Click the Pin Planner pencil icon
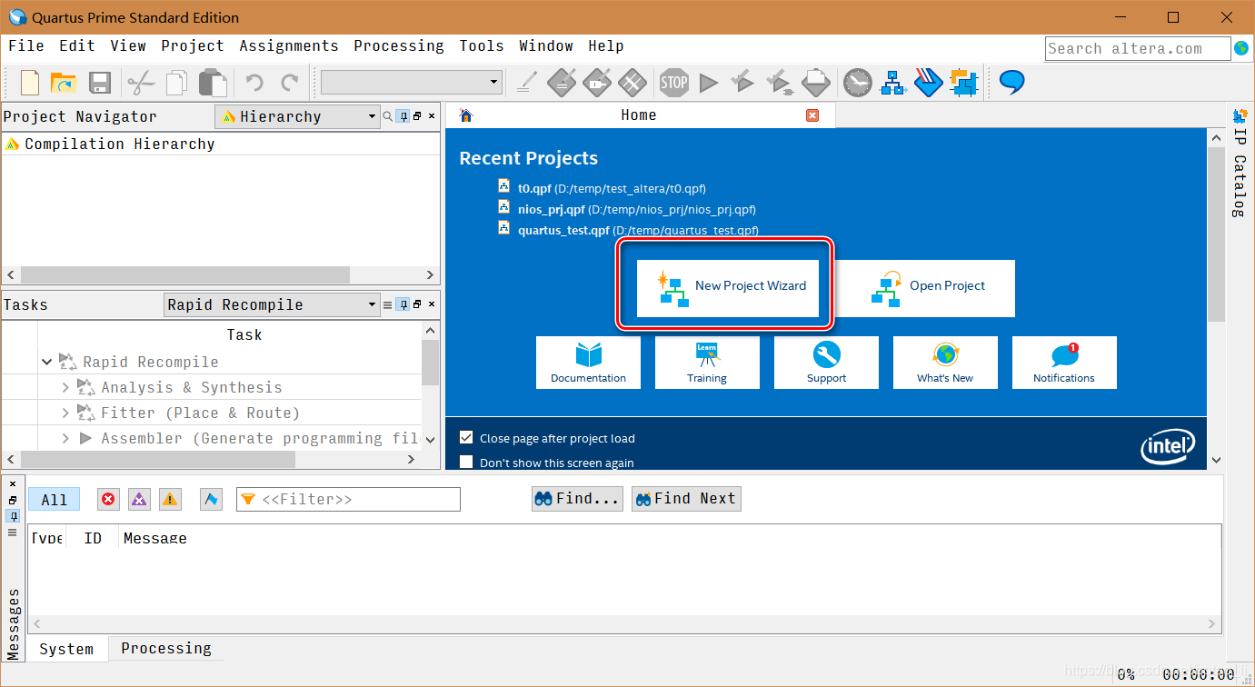Viewport: 1255px width, 687px height. click(525, 84)
